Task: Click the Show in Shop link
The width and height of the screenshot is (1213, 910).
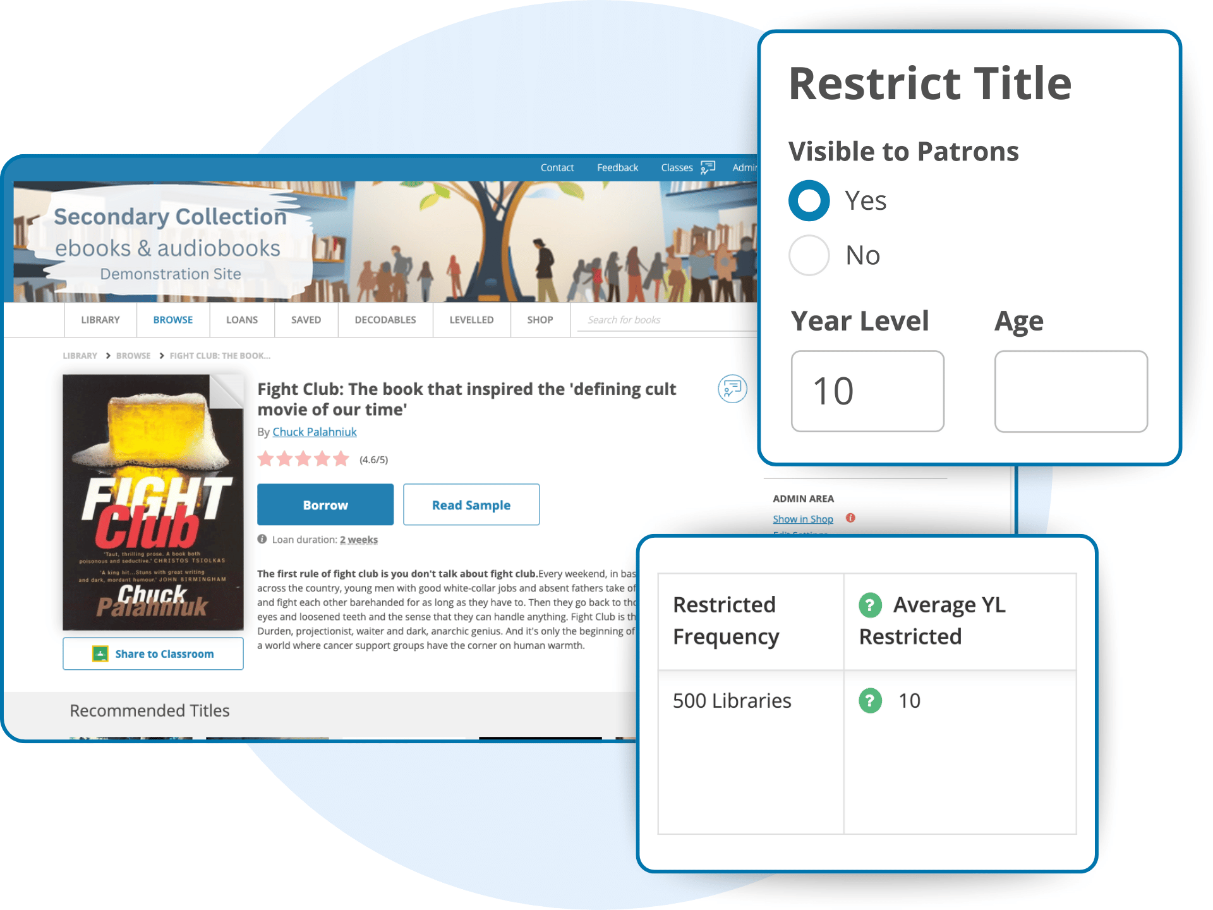Action: coord(802,518)
